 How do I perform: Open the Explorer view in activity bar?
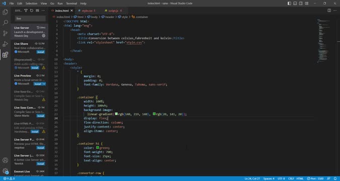pyautogui.click(x=5, y=12)
